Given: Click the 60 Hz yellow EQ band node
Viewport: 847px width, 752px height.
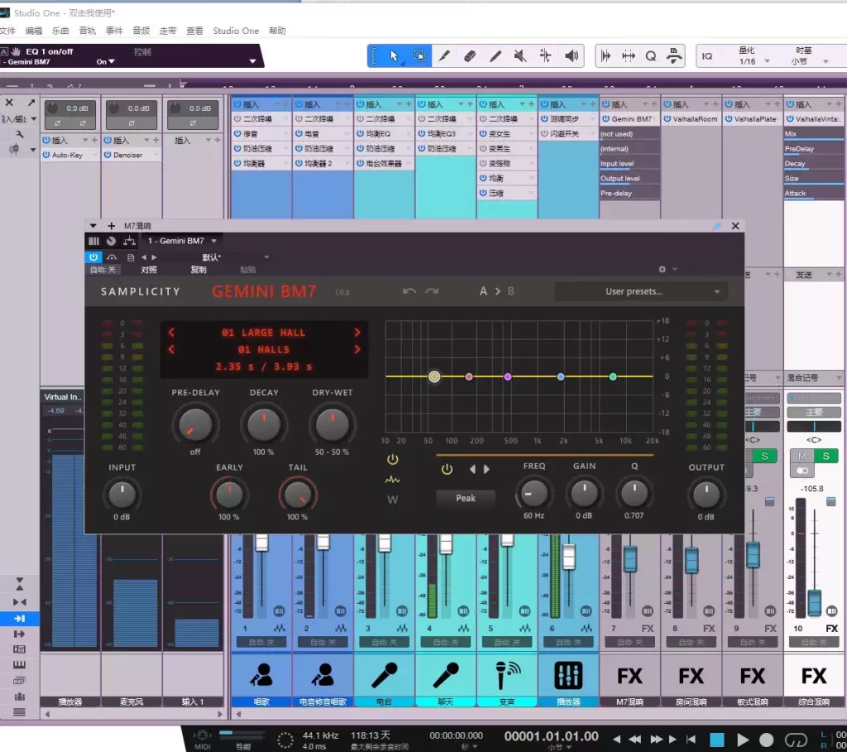Looking at the screenshot, I should [x=434, y=376].
